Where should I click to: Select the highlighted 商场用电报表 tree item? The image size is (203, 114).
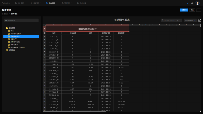pyautogui.click(x=21, y=36)
